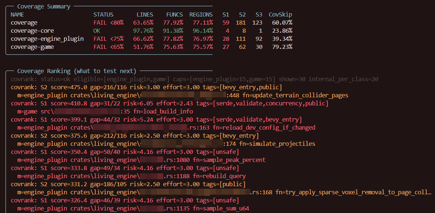Select the coverage-game row name

[32, 47]
